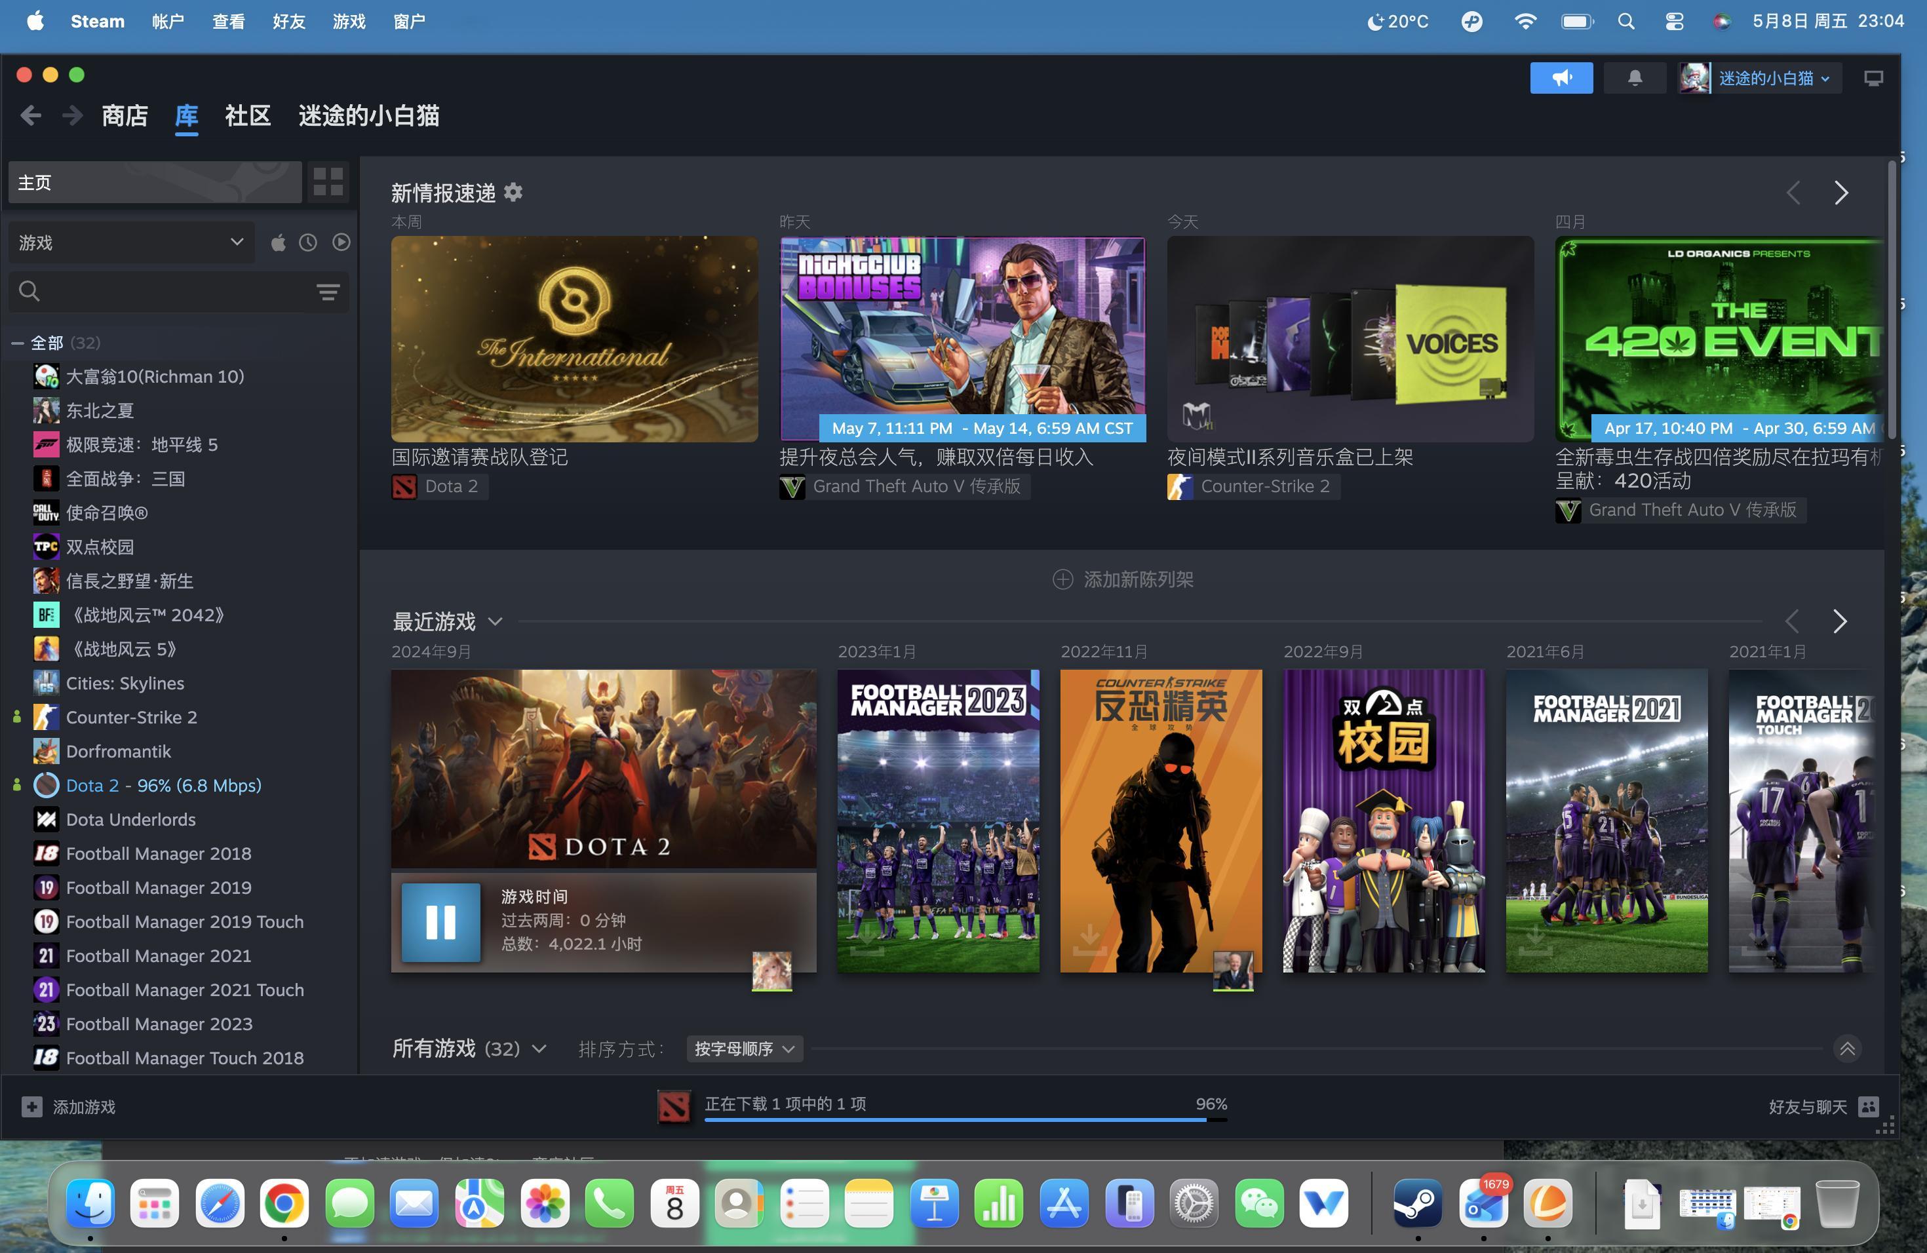
Task: Open the 查看 menu
Action: 228,21
